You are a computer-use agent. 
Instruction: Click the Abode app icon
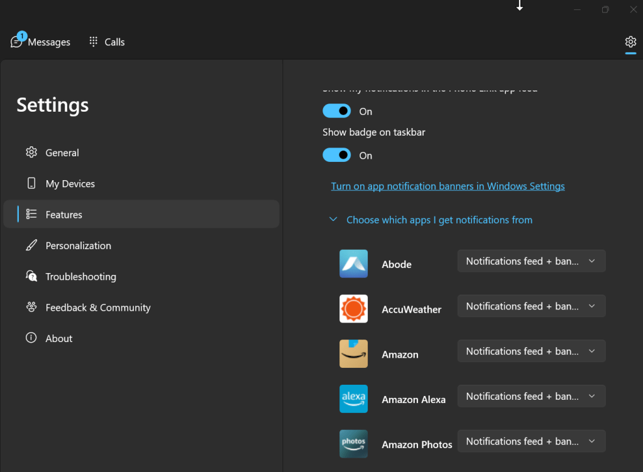pyautogui.click(x=353, y=264)
